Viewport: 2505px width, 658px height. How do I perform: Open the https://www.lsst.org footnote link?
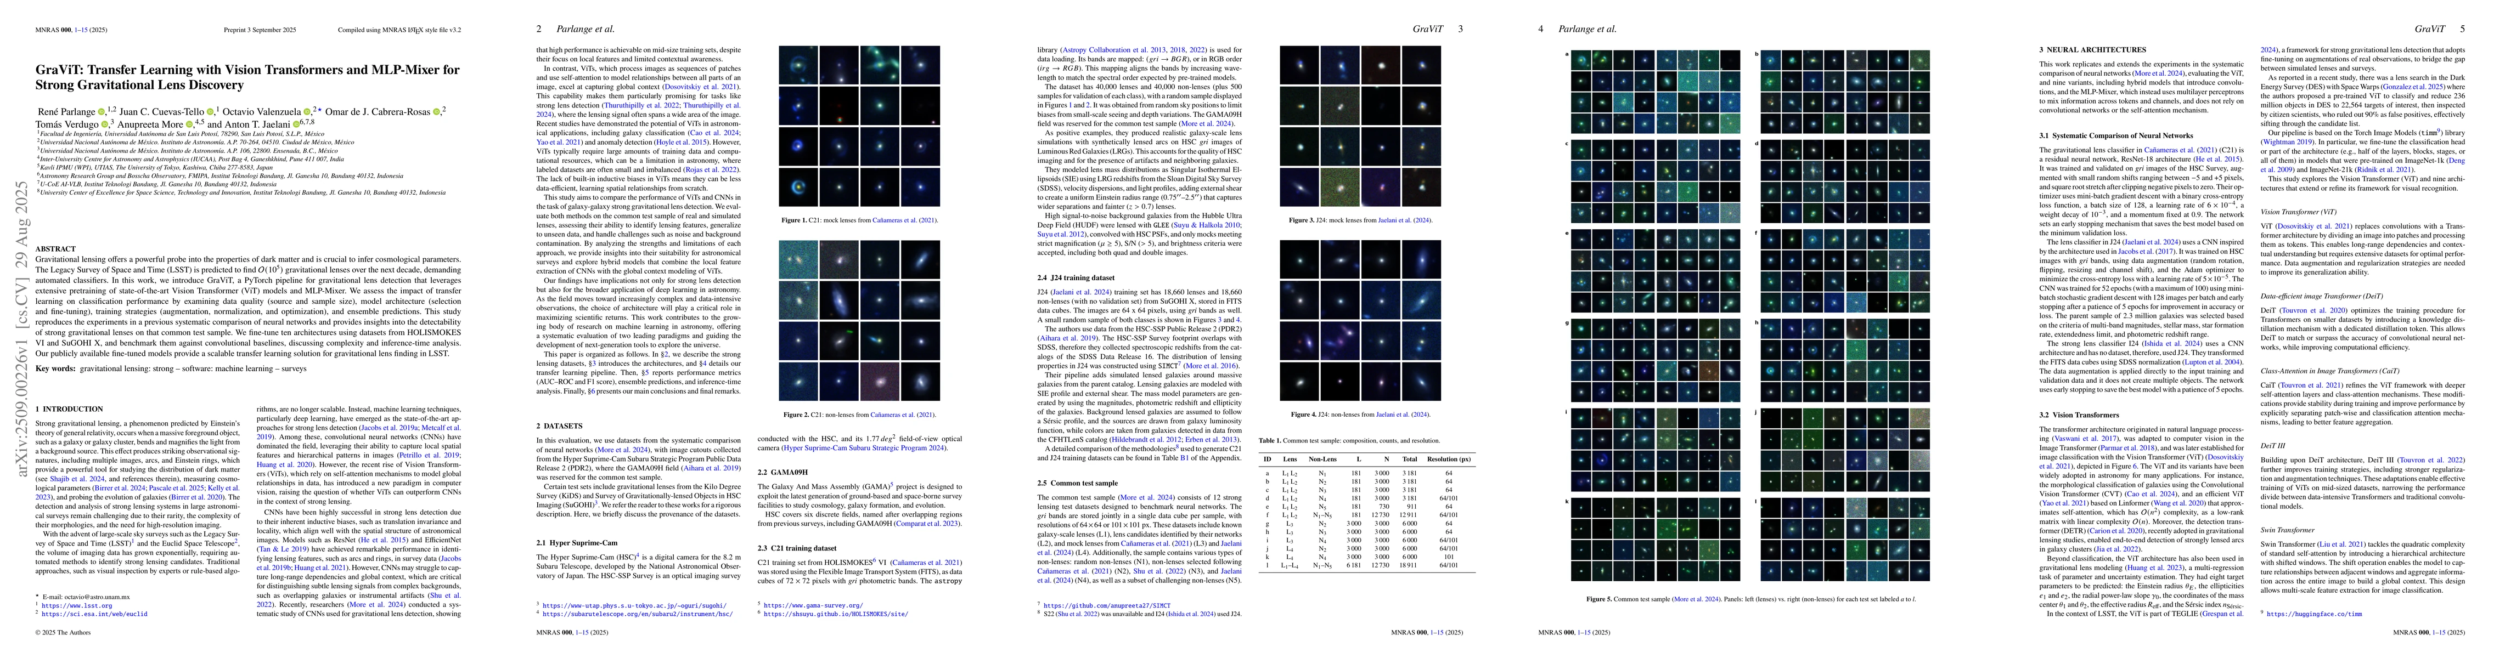[76, 605]
